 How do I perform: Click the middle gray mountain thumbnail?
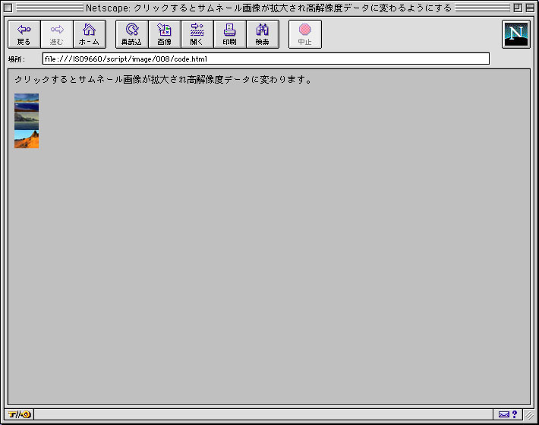click(27, 120)
